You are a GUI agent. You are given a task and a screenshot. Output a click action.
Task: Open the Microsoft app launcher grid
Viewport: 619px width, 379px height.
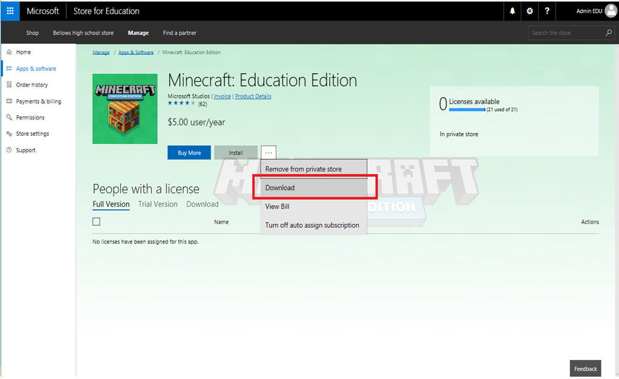(x=11, y=11)
